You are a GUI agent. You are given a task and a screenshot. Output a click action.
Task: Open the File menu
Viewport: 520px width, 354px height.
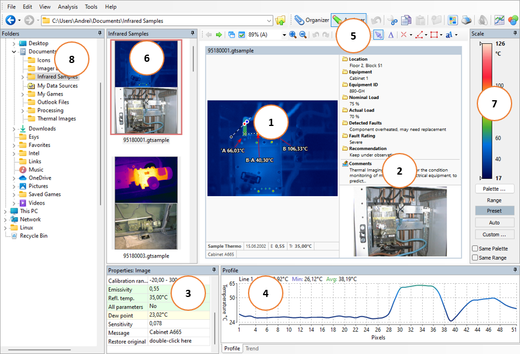(11, 7)
